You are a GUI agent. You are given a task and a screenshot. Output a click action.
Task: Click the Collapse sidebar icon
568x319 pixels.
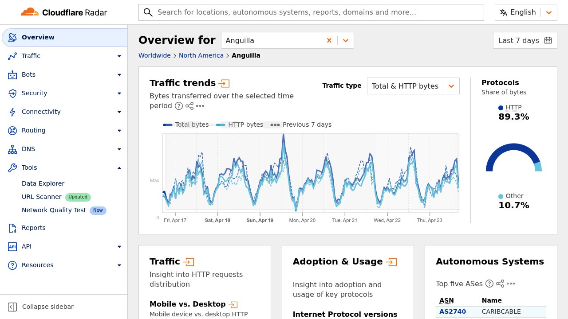(13, 307)
